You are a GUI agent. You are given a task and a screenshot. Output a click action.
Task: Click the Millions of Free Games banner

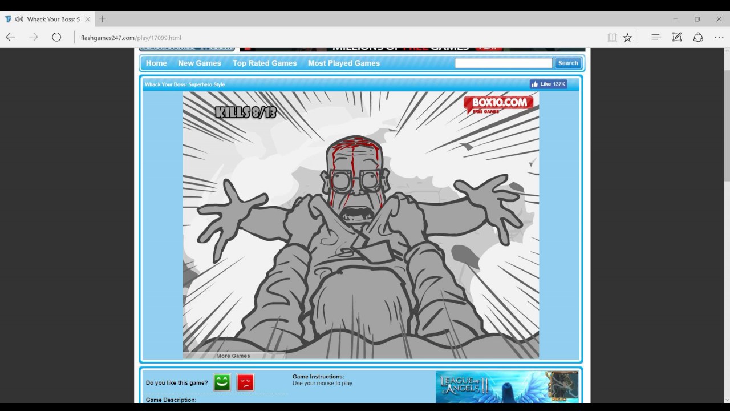412,49
